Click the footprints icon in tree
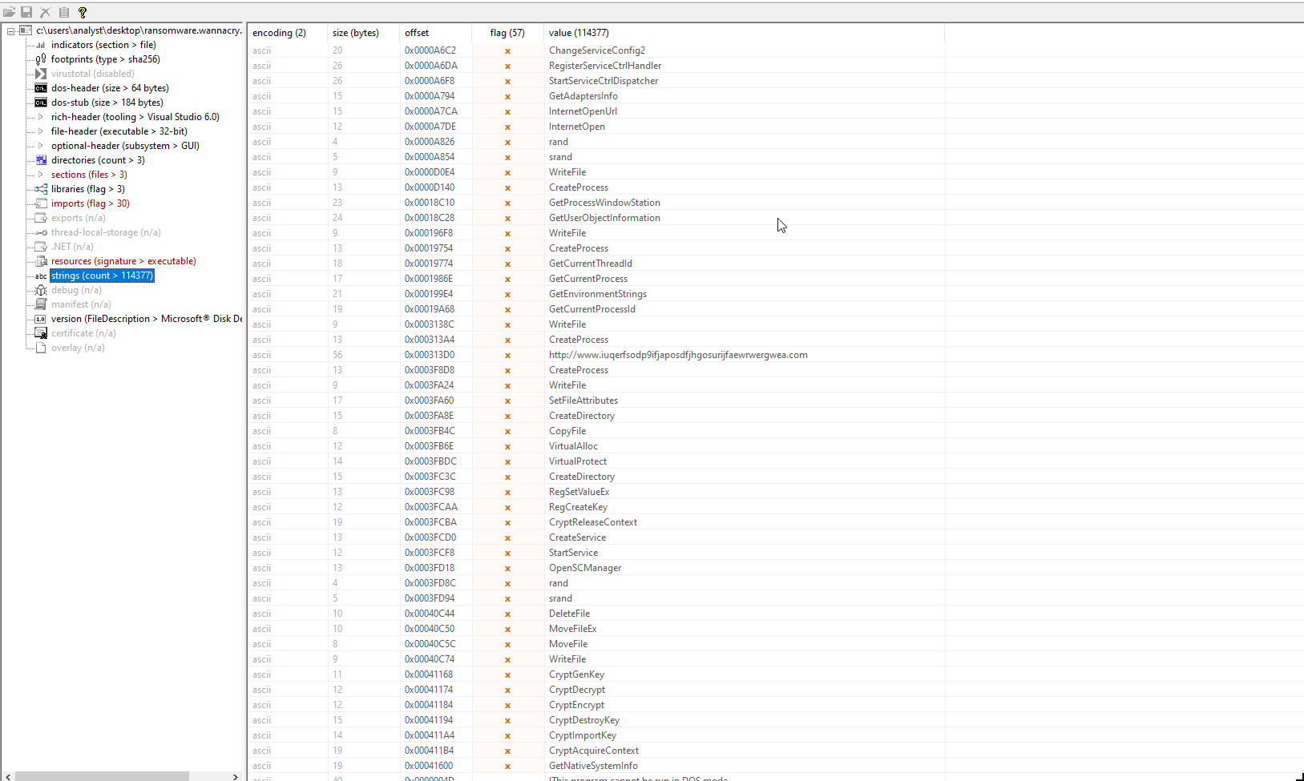 41,59
